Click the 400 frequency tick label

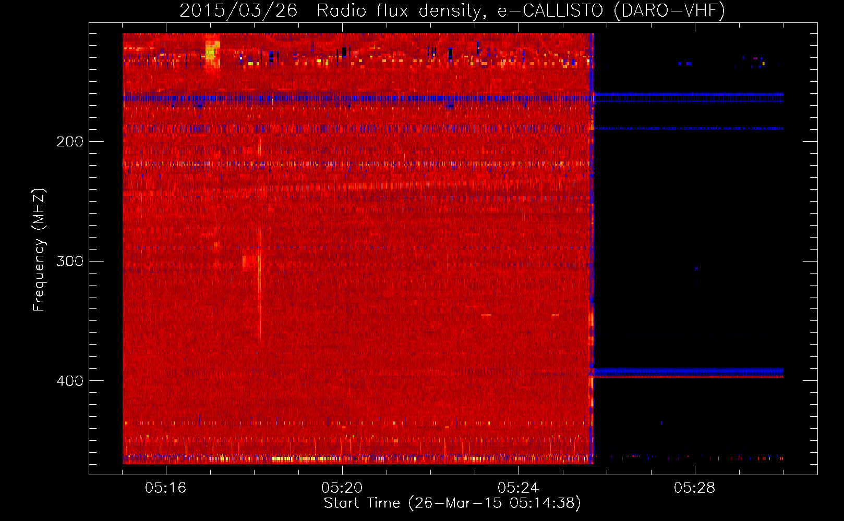click(70, 381)
